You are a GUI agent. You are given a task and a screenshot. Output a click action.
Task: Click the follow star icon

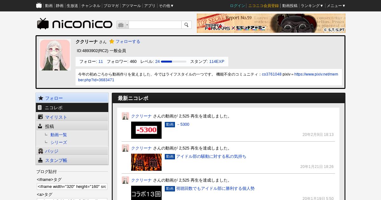pyautogui.click(x=112, y=42)
